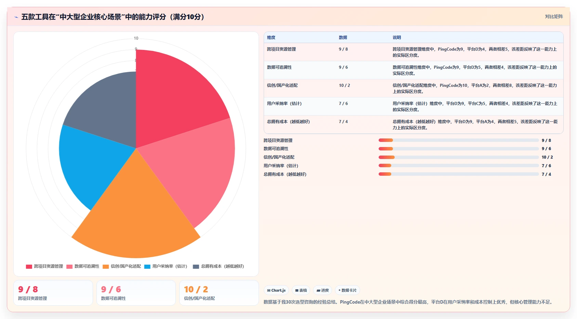Toggle the 总拥有成本 gray legend swatch
This screenshot has height=319, width=577.
coord(196,266)
